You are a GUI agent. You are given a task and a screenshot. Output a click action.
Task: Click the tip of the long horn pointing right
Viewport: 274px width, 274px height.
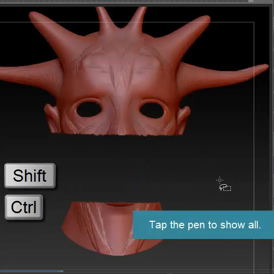pos(262,67)
